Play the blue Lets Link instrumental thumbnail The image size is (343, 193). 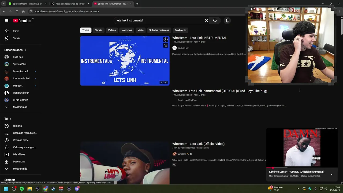125,61
